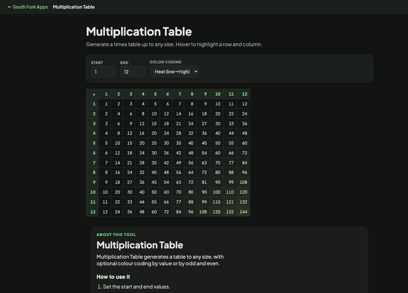
Task: Click the 'How to use it' heading
Action: pyautogui.click(x=113, y=277)
